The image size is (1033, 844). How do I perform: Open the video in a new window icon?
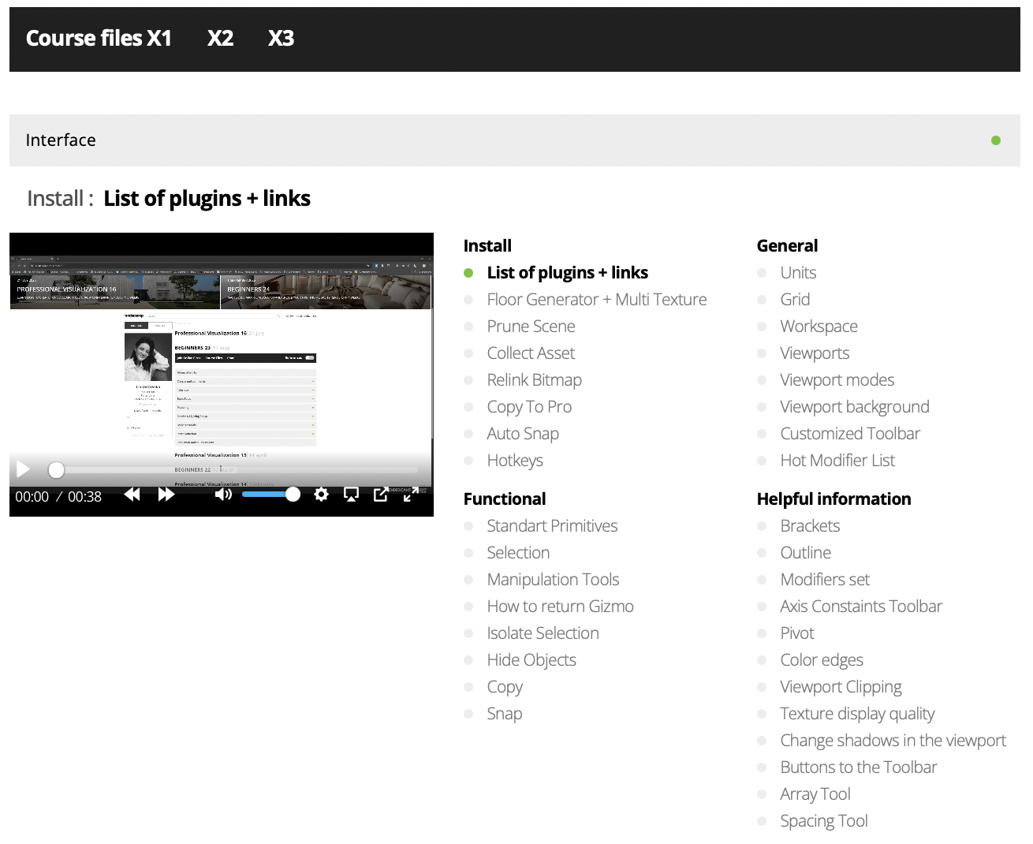click(381, 494)
